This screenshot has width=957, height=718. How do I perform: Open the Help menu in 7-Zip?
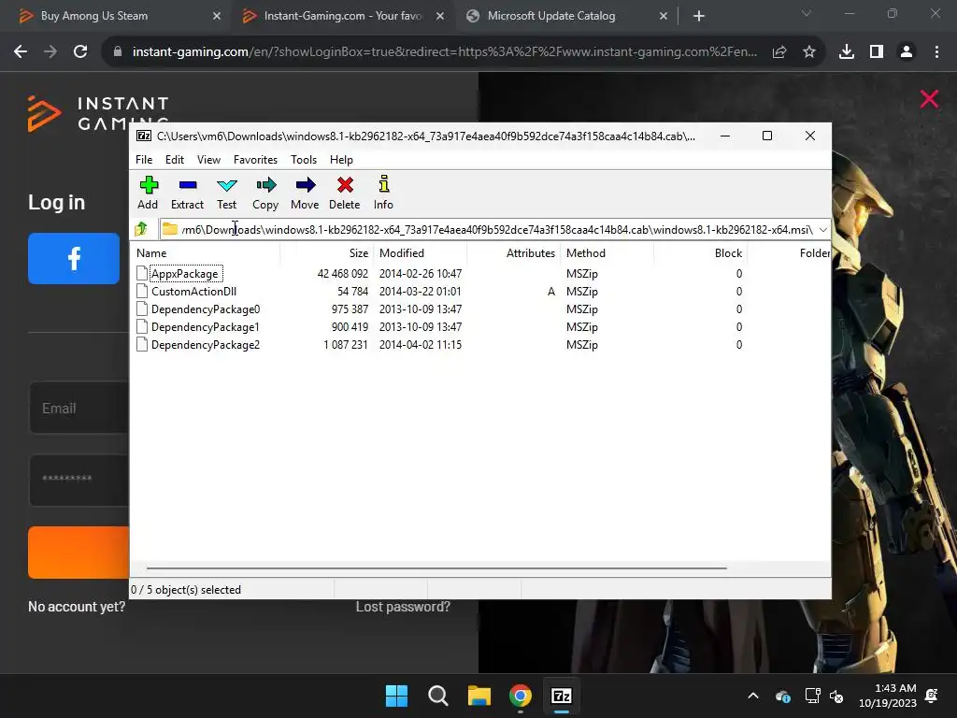[x=342, y=159]
